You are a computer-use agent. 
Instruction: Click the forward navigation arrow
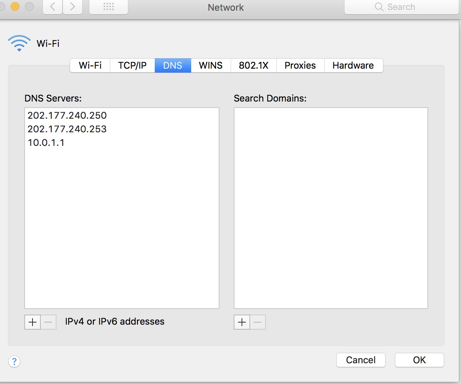click(x=73, y=7)
